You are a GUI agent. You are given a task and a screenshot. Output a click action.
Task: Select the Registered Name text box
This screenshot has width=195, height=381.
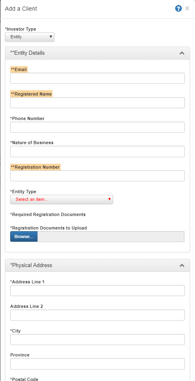(97, 103)
